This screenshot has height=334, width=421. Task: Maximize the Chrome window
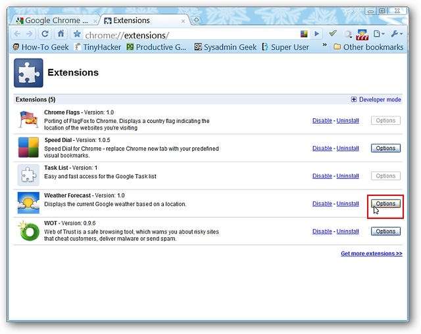pos(382,11)
